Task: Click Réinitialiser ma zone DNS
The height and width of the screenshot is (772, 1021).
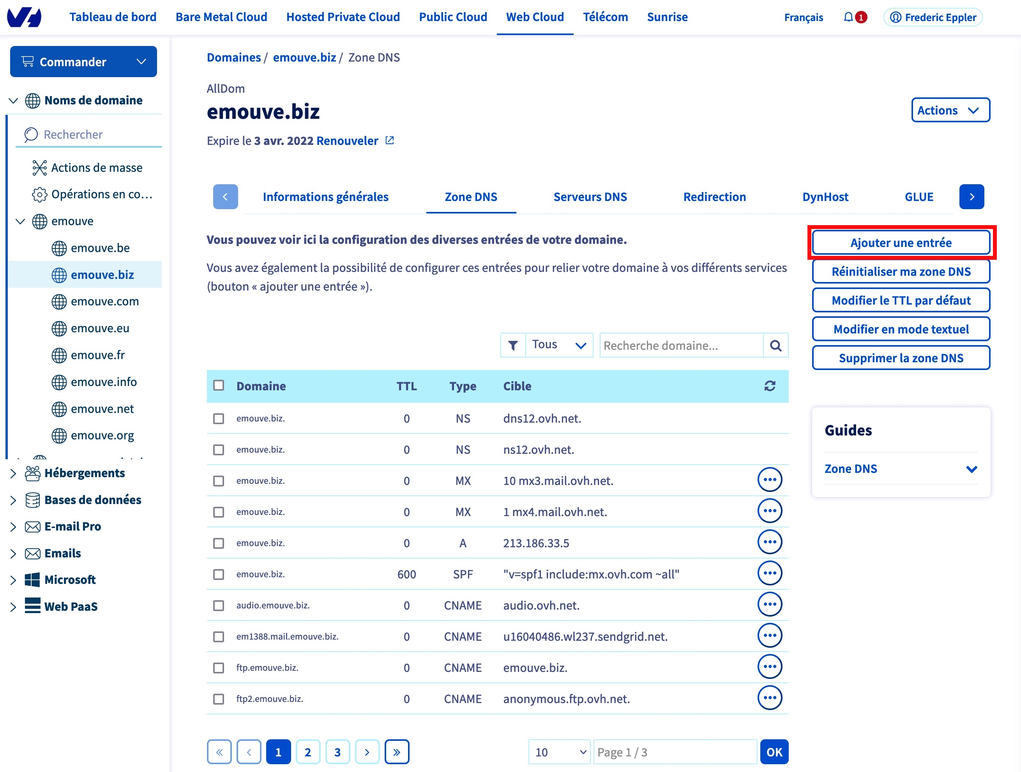Action: (x=901, y=271)
